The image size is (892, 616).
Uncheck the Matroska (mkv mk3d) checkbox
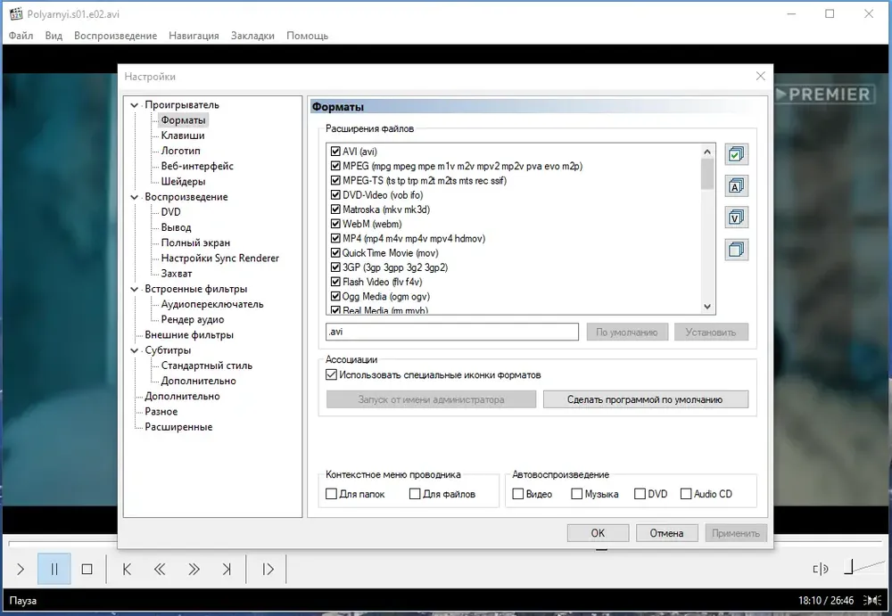(x=335, y=209)
